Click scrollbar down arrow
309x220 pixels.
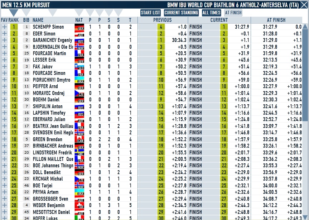pyautogui.click(x=305, y=217)
